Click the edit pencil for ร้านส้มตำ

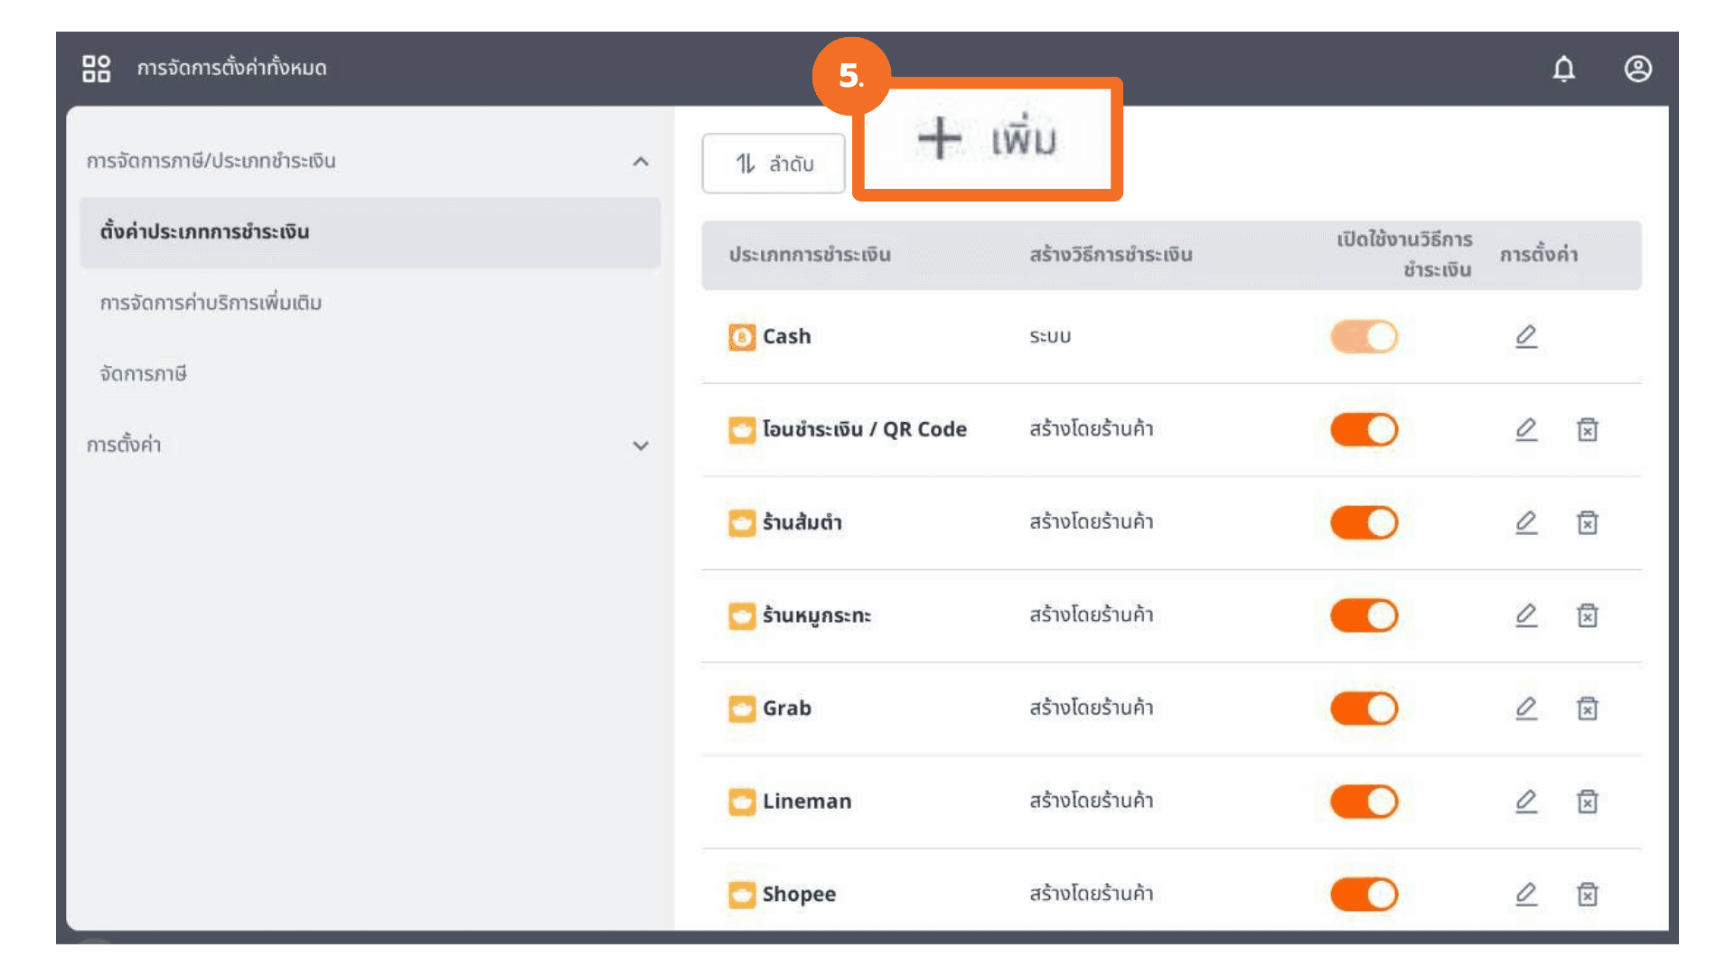pos(1526,522)
